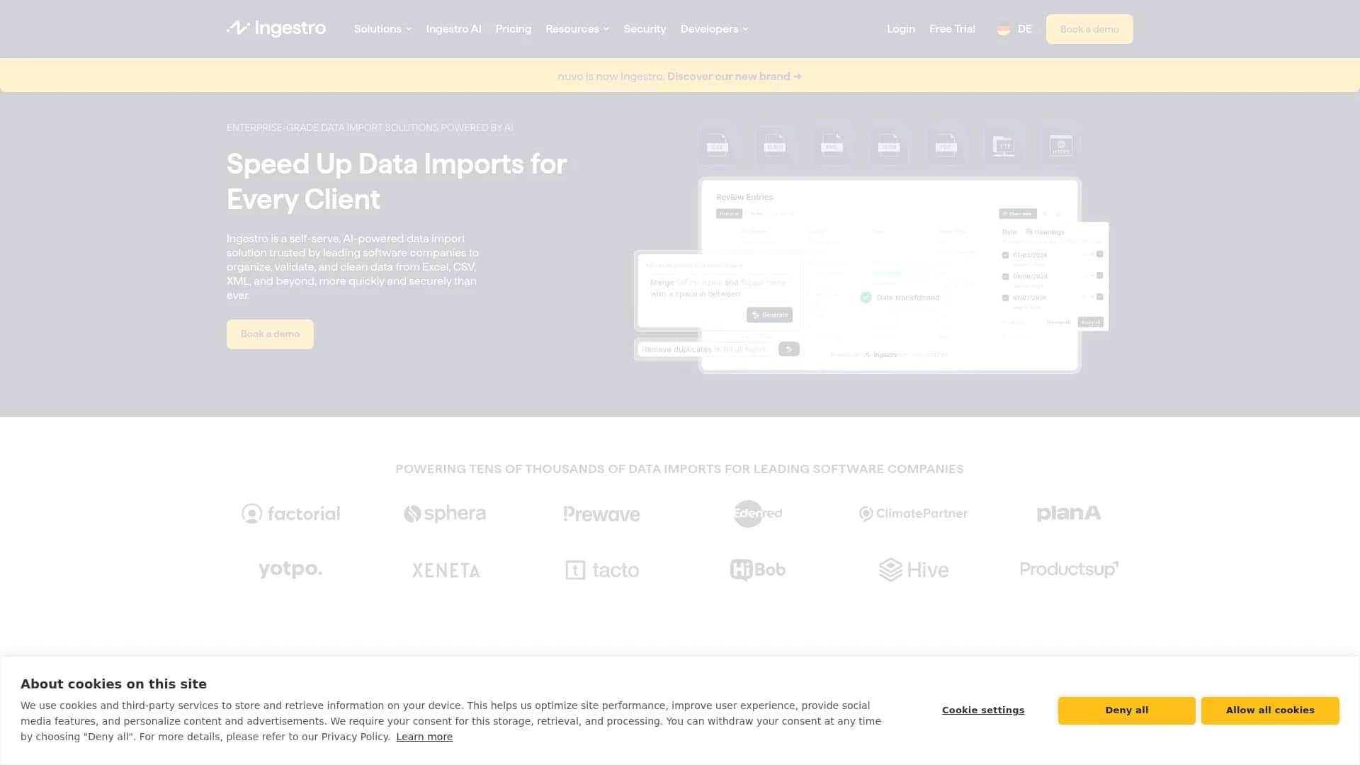The height and width of the screenshot is (765, 1360).
Task: Click the sphera logo
Action: click(445, 514)
